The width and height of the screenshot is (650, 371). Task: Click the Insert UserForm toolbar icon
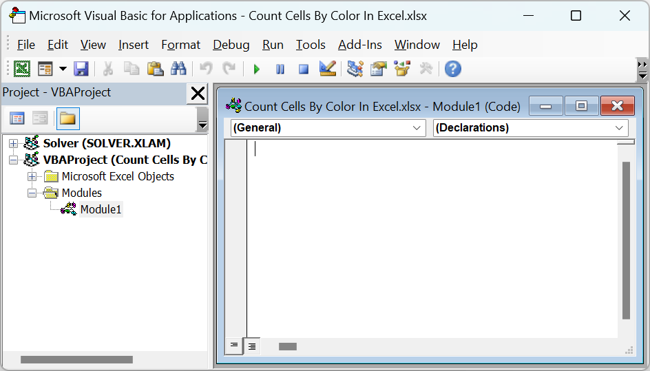coord(45,69)
